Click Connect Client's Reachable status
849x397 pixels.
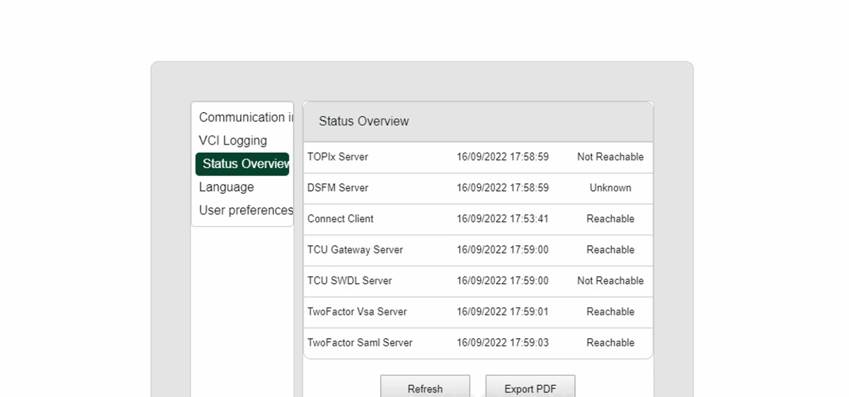click(x=610, y=219)
